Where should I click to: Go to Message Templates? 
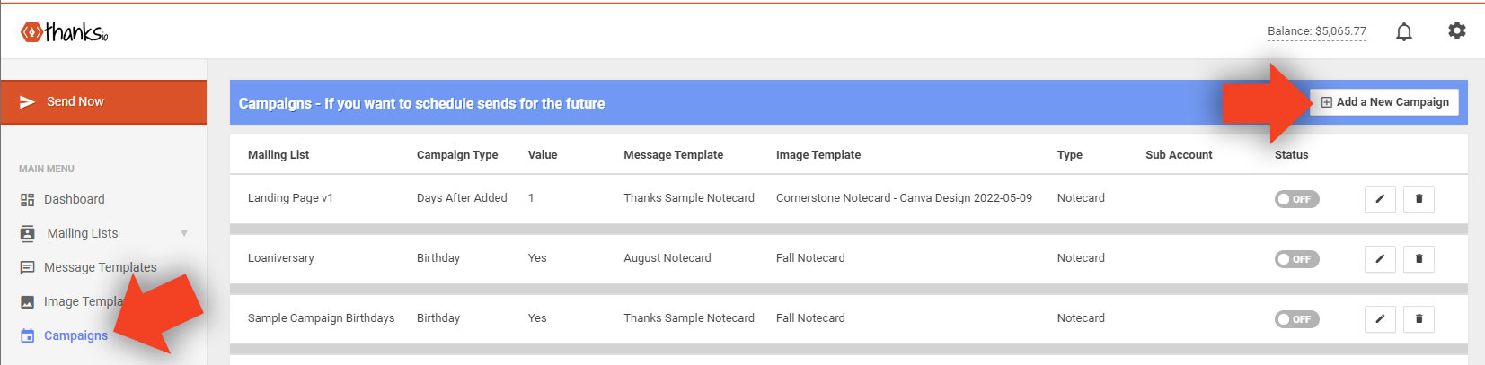point(100,267)
